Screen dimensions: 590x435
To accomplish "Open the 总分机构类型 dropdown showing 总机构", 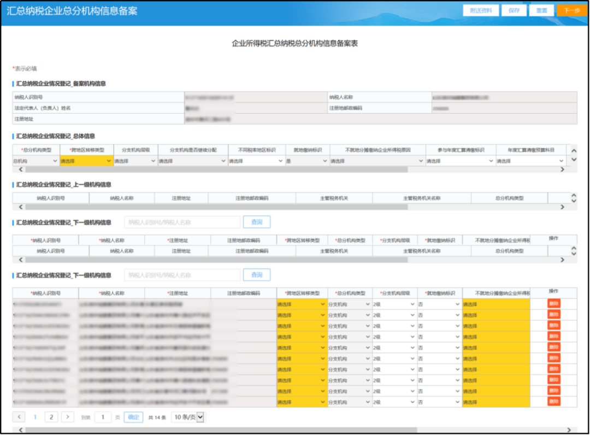I will pyautogui.click(x=36, y=161).
